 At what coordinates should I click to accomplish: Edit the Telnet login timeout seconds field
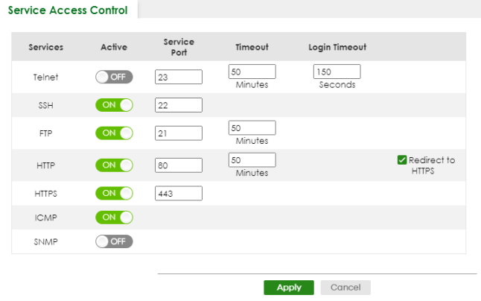coord(337,72)
